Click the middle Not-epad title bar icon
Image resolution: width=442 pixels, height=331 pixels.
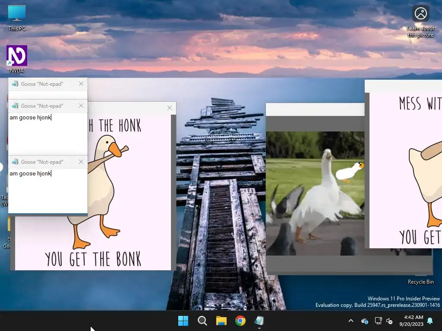click(x=15, y=106)
